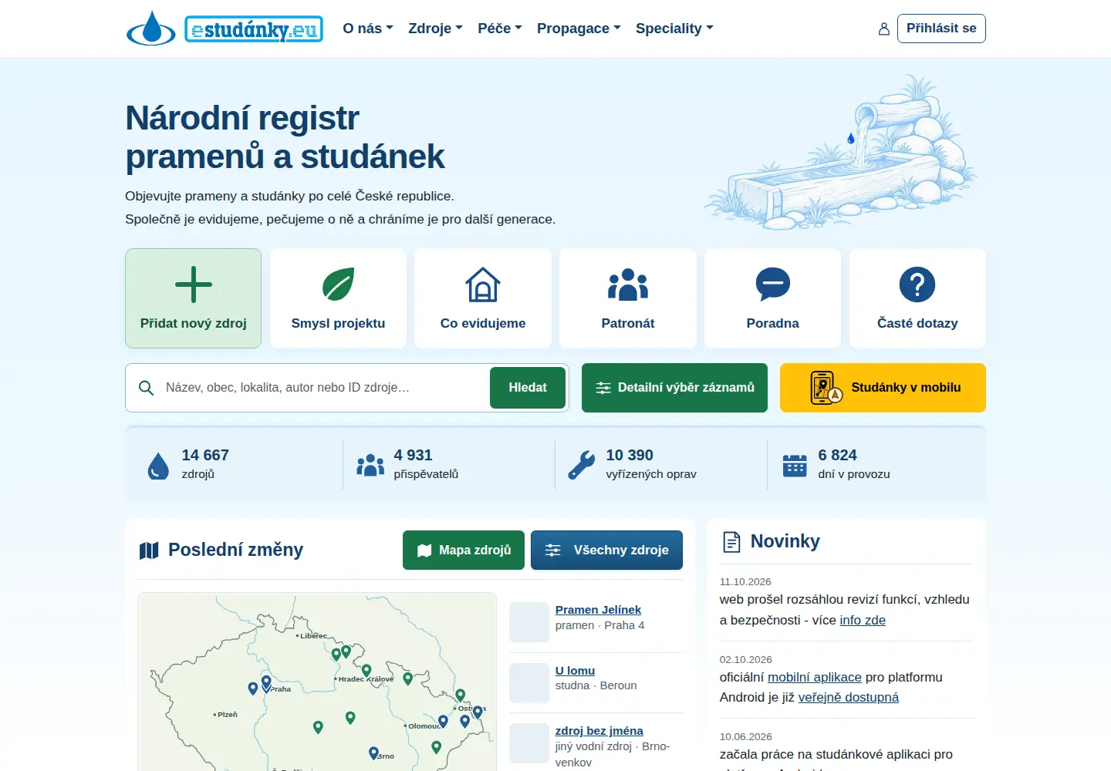This screenshot has height=771, width=1111.
Task: Click the map icon next to Poslední změny
Action: point(149,550)
